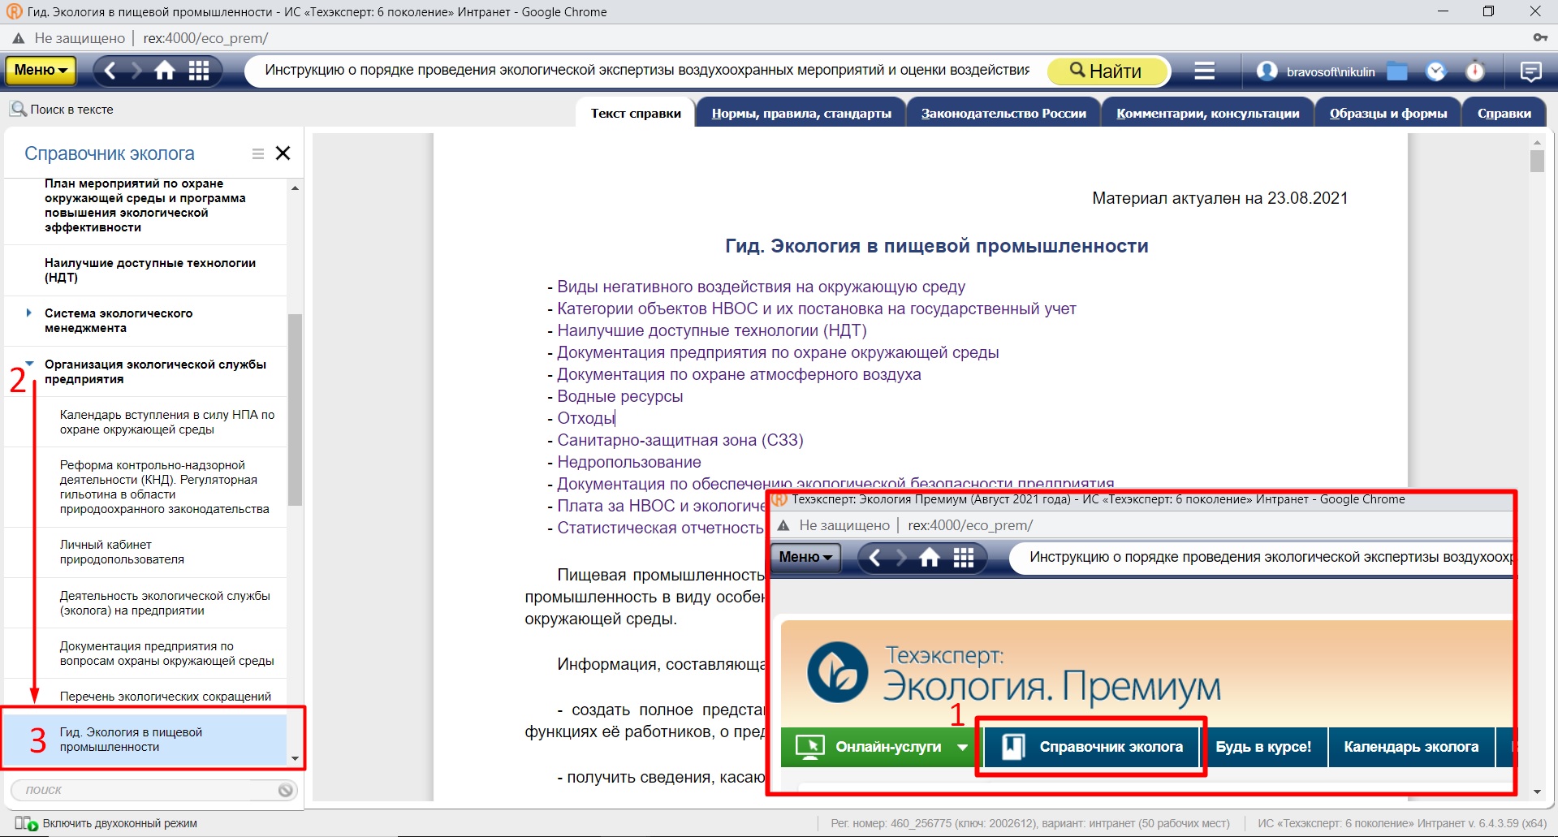Open the Справочник эколога panel menu icon
This screenshot has width=1558, height=837.
pyautogui.click(x=258, y=153)
